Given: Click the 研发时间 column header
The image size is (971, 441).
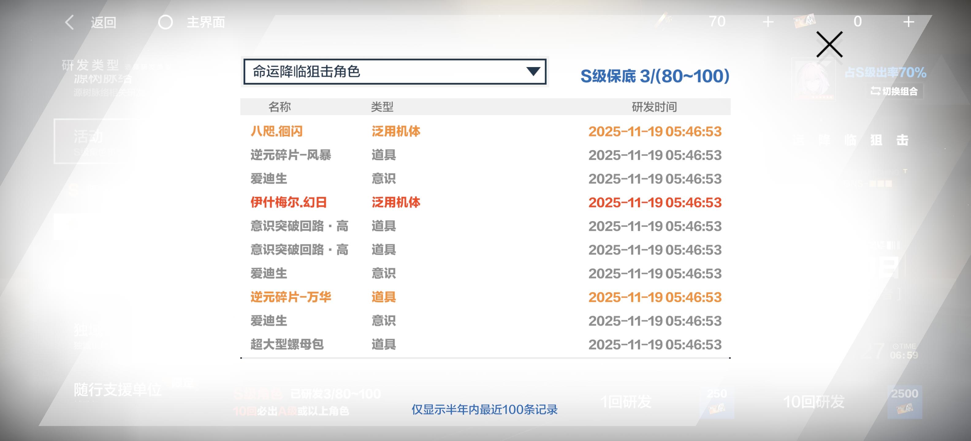Looking at the screenshot, I should click(654, 107).
